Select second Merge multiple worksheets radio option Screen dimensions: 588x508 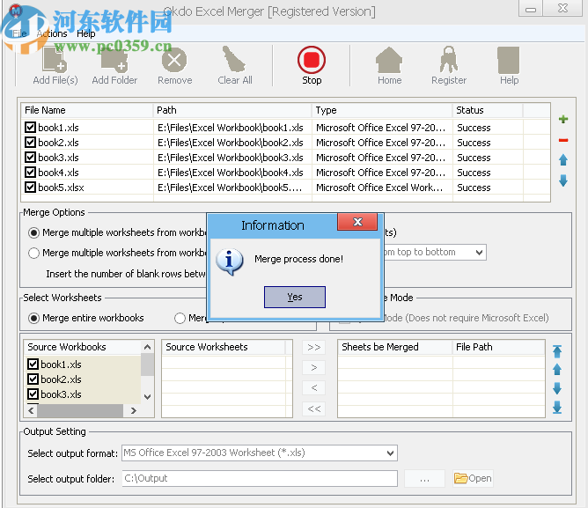tap(33, 253)
